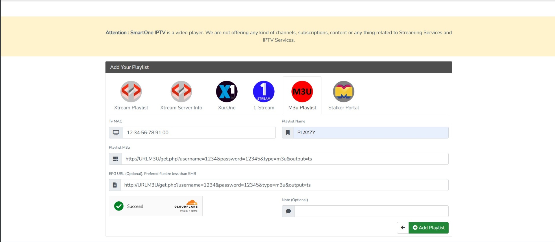Viewport: 555px width, 242px height.
Task: Click the back arrow button
Action: point(403,228)
